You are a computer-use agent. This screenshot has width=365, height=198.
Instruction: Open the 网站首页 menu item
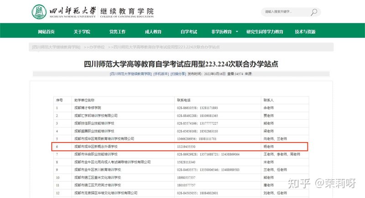point(46,32)
